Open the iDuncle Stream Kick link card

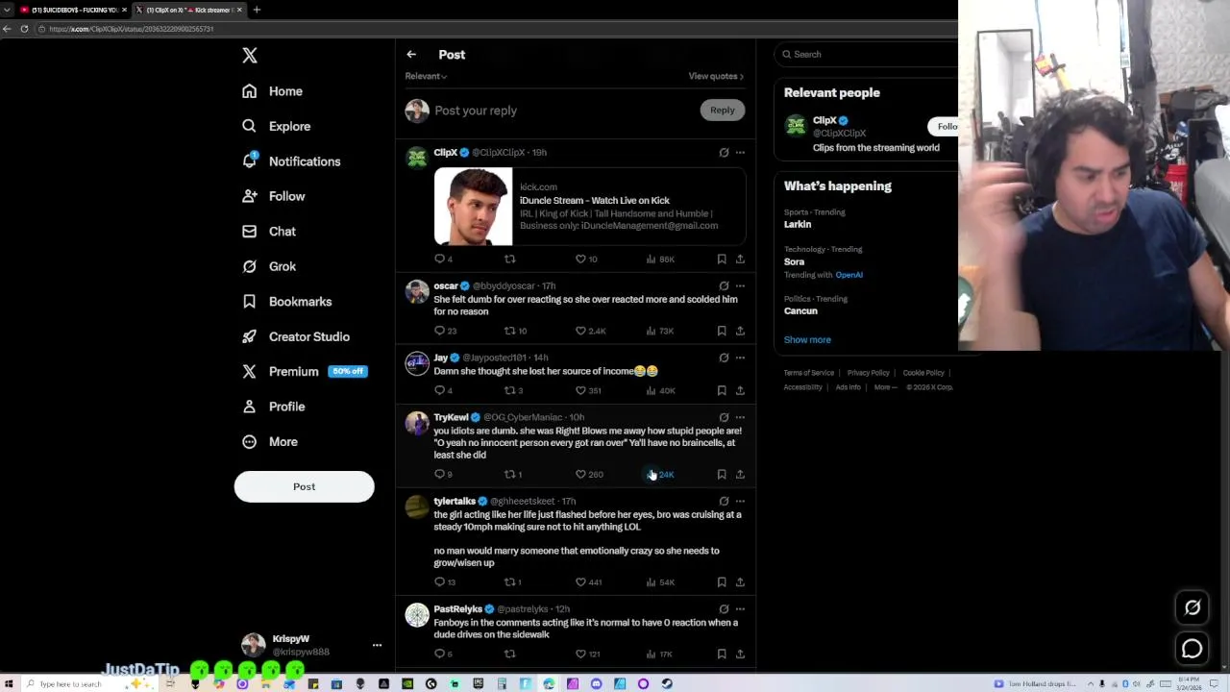[589, 207]
